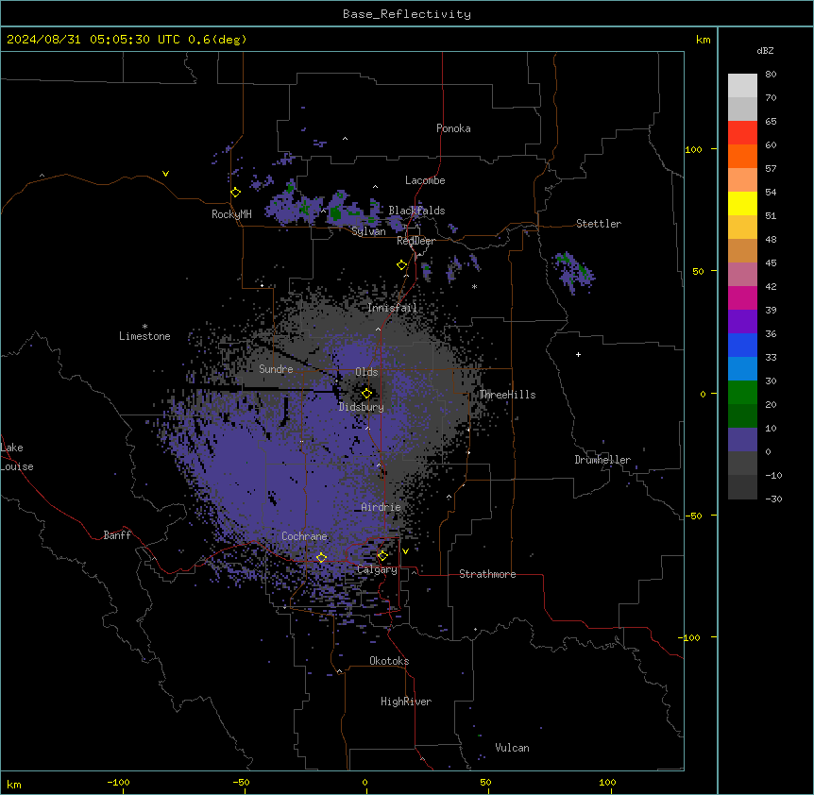
Task: Click the Blackfalds city label
Action: 416,211
